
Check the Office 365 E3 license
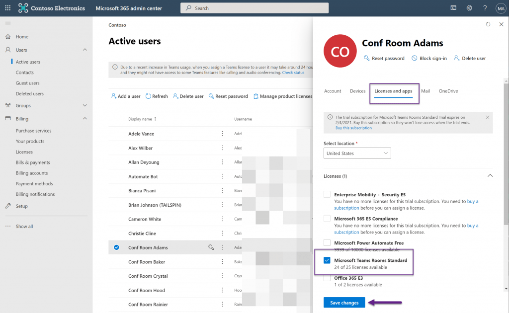pyautogui.click(x=327, y=278)
